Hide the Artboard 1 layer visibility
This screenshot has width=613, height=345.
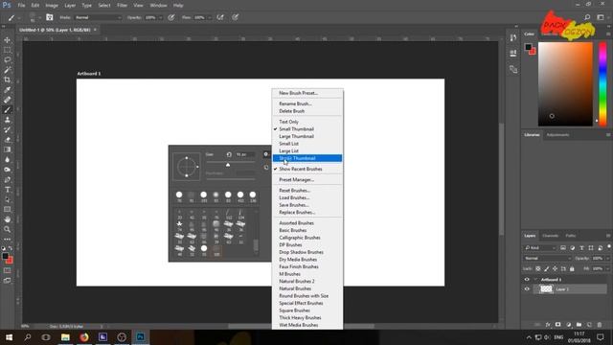tap(527, 279)
